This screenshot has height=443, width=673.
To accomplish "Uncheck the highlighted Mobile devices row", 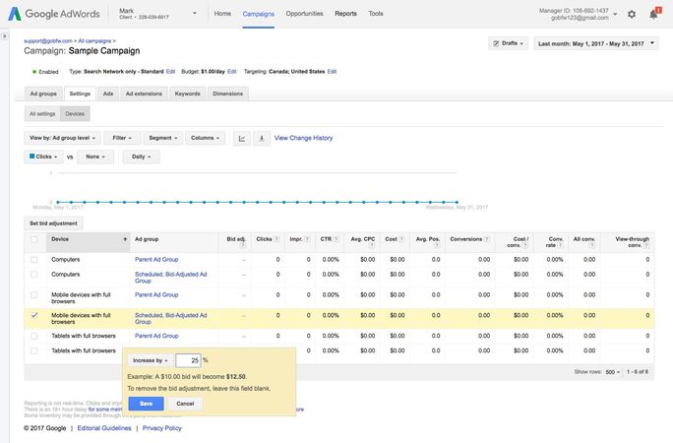I will tap(33, 315).
